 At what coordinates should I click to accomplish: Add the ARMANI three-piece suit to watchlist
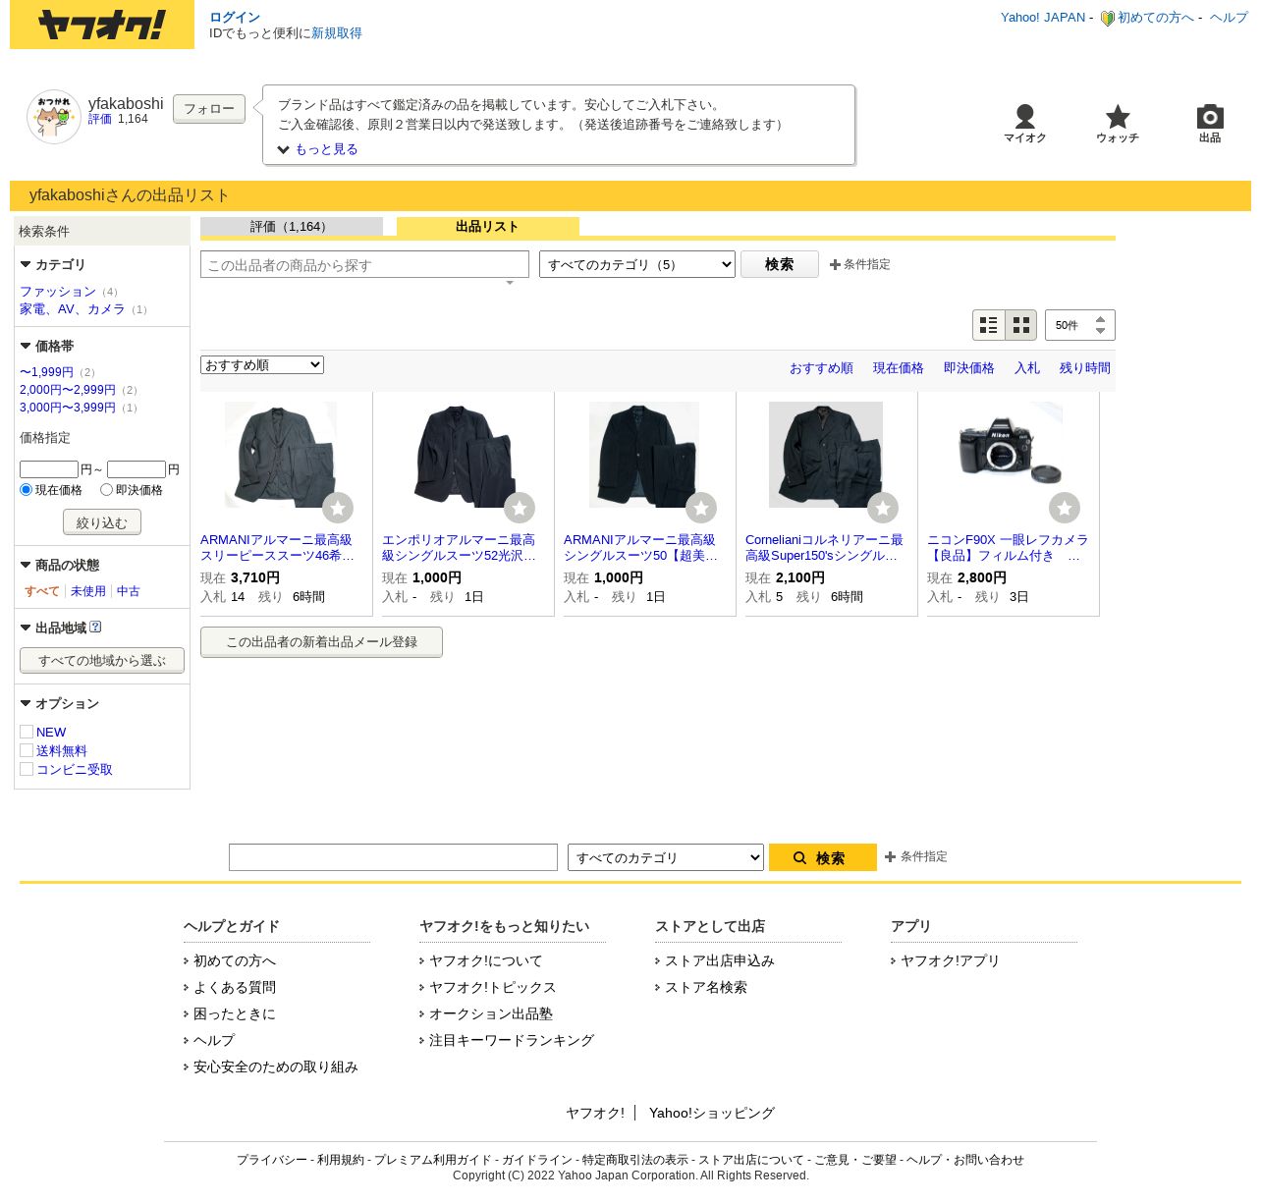338,508
